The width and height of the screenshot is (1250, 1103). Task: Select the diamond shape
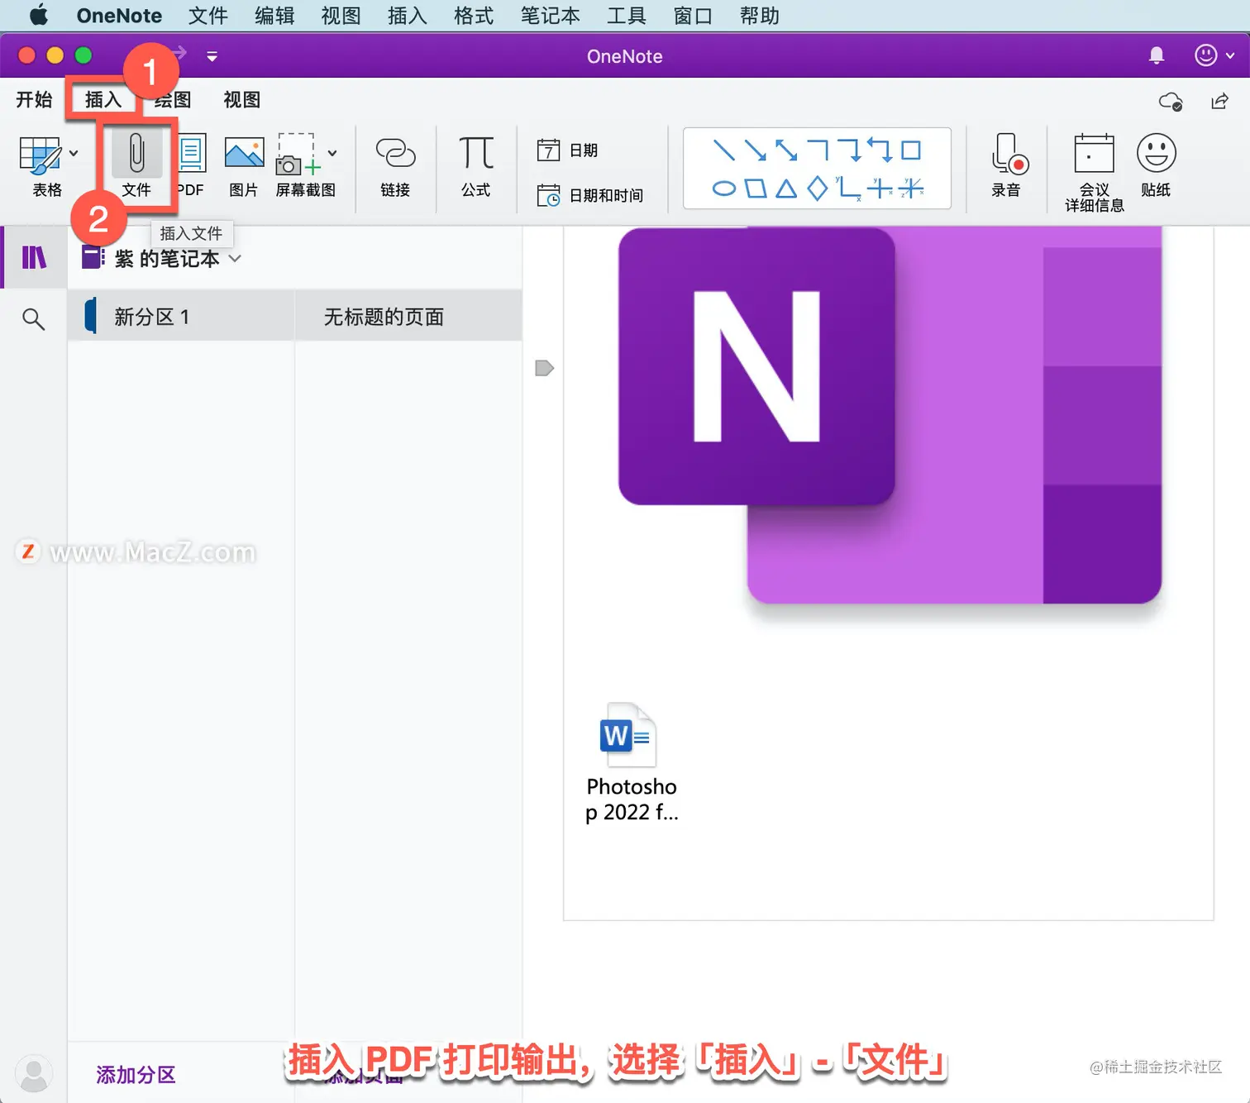pos(818,189)
